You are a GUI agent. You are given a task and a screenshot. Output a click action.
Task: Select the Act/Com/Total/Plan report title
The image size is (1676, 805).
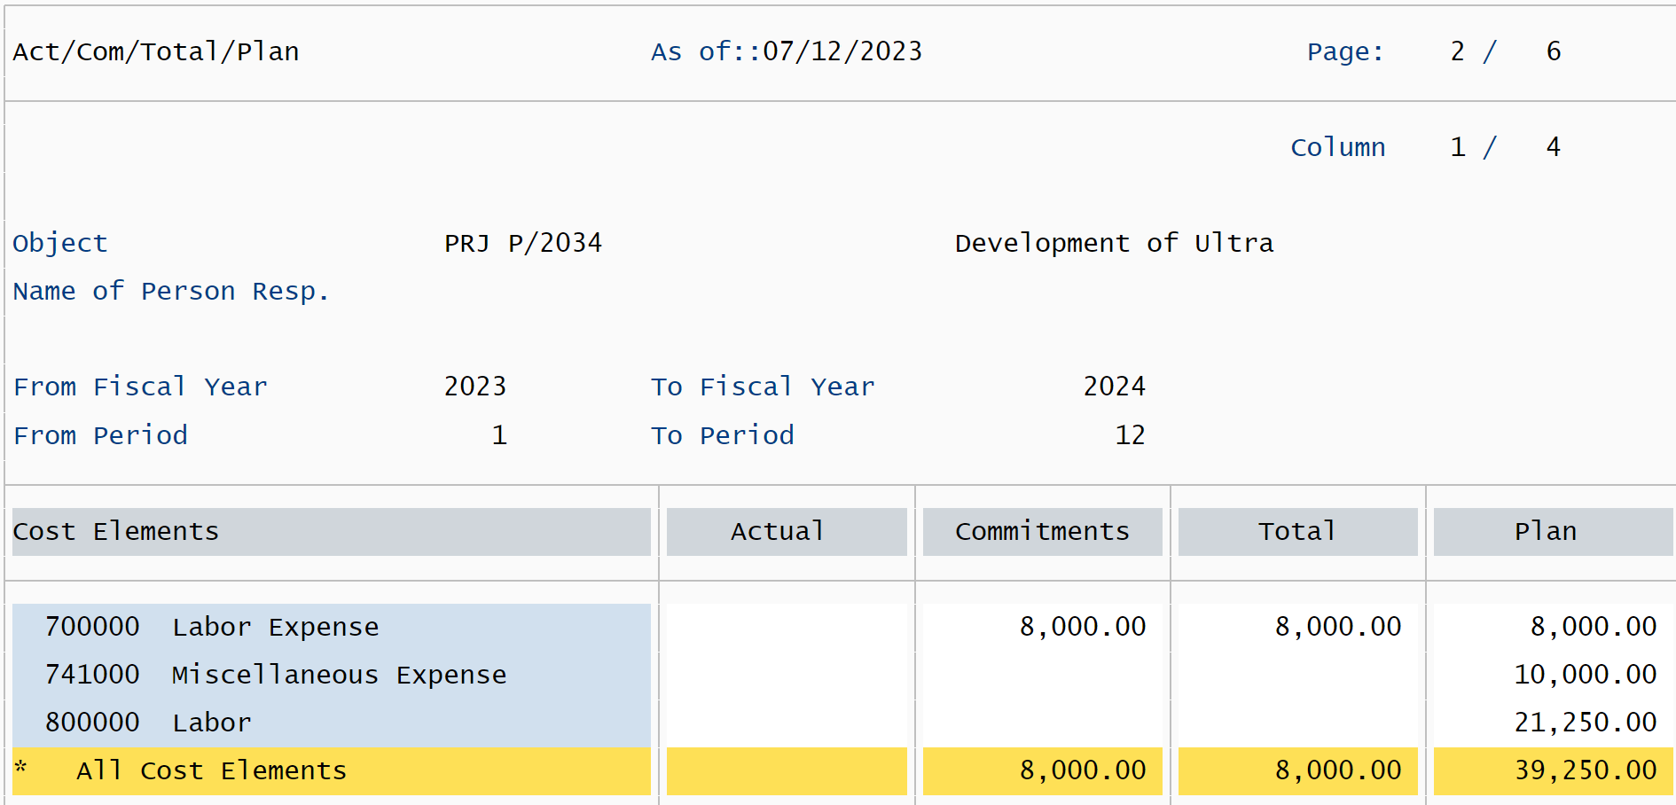click(x=156, y=51)
